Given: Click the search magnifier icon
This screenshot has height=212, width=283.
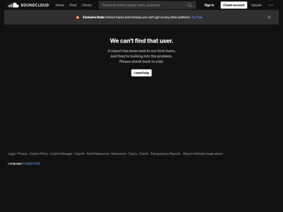Looking at the screenshot, I should (190, 5).
